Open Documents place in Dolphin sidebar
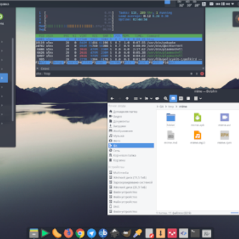Viewport: 239px width, 239px height. click(131, 121)
